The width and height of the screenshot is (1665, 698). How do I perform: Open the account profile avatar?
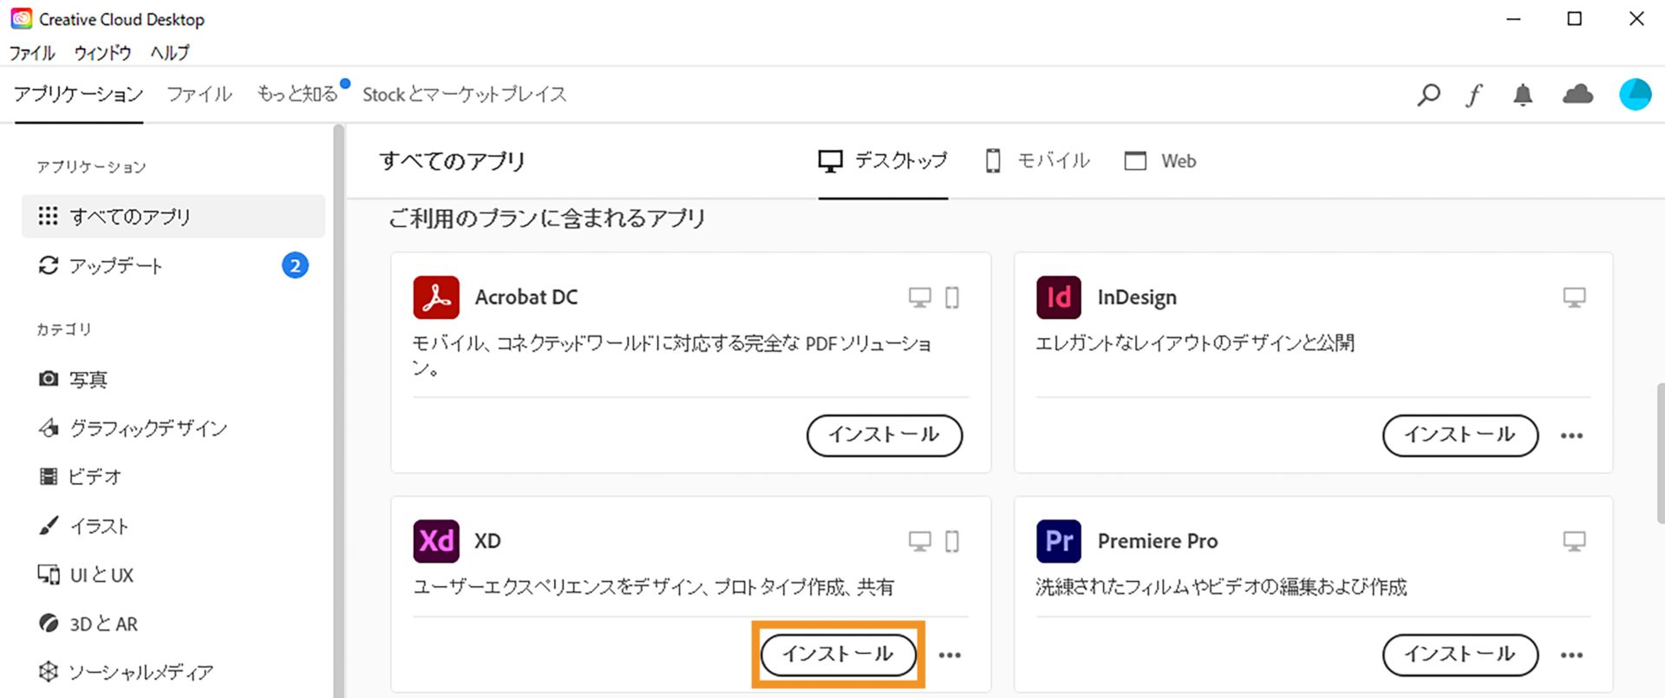[1636, 94]
